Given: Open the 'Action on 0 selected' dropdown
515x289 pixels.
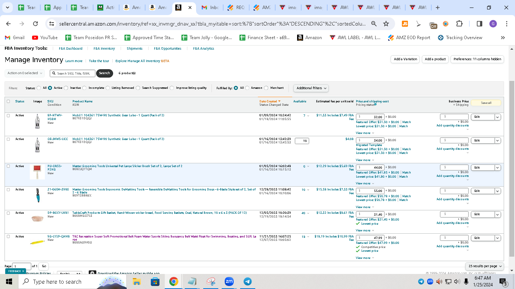Looking at the screenshot, I should tap(25, 73).
